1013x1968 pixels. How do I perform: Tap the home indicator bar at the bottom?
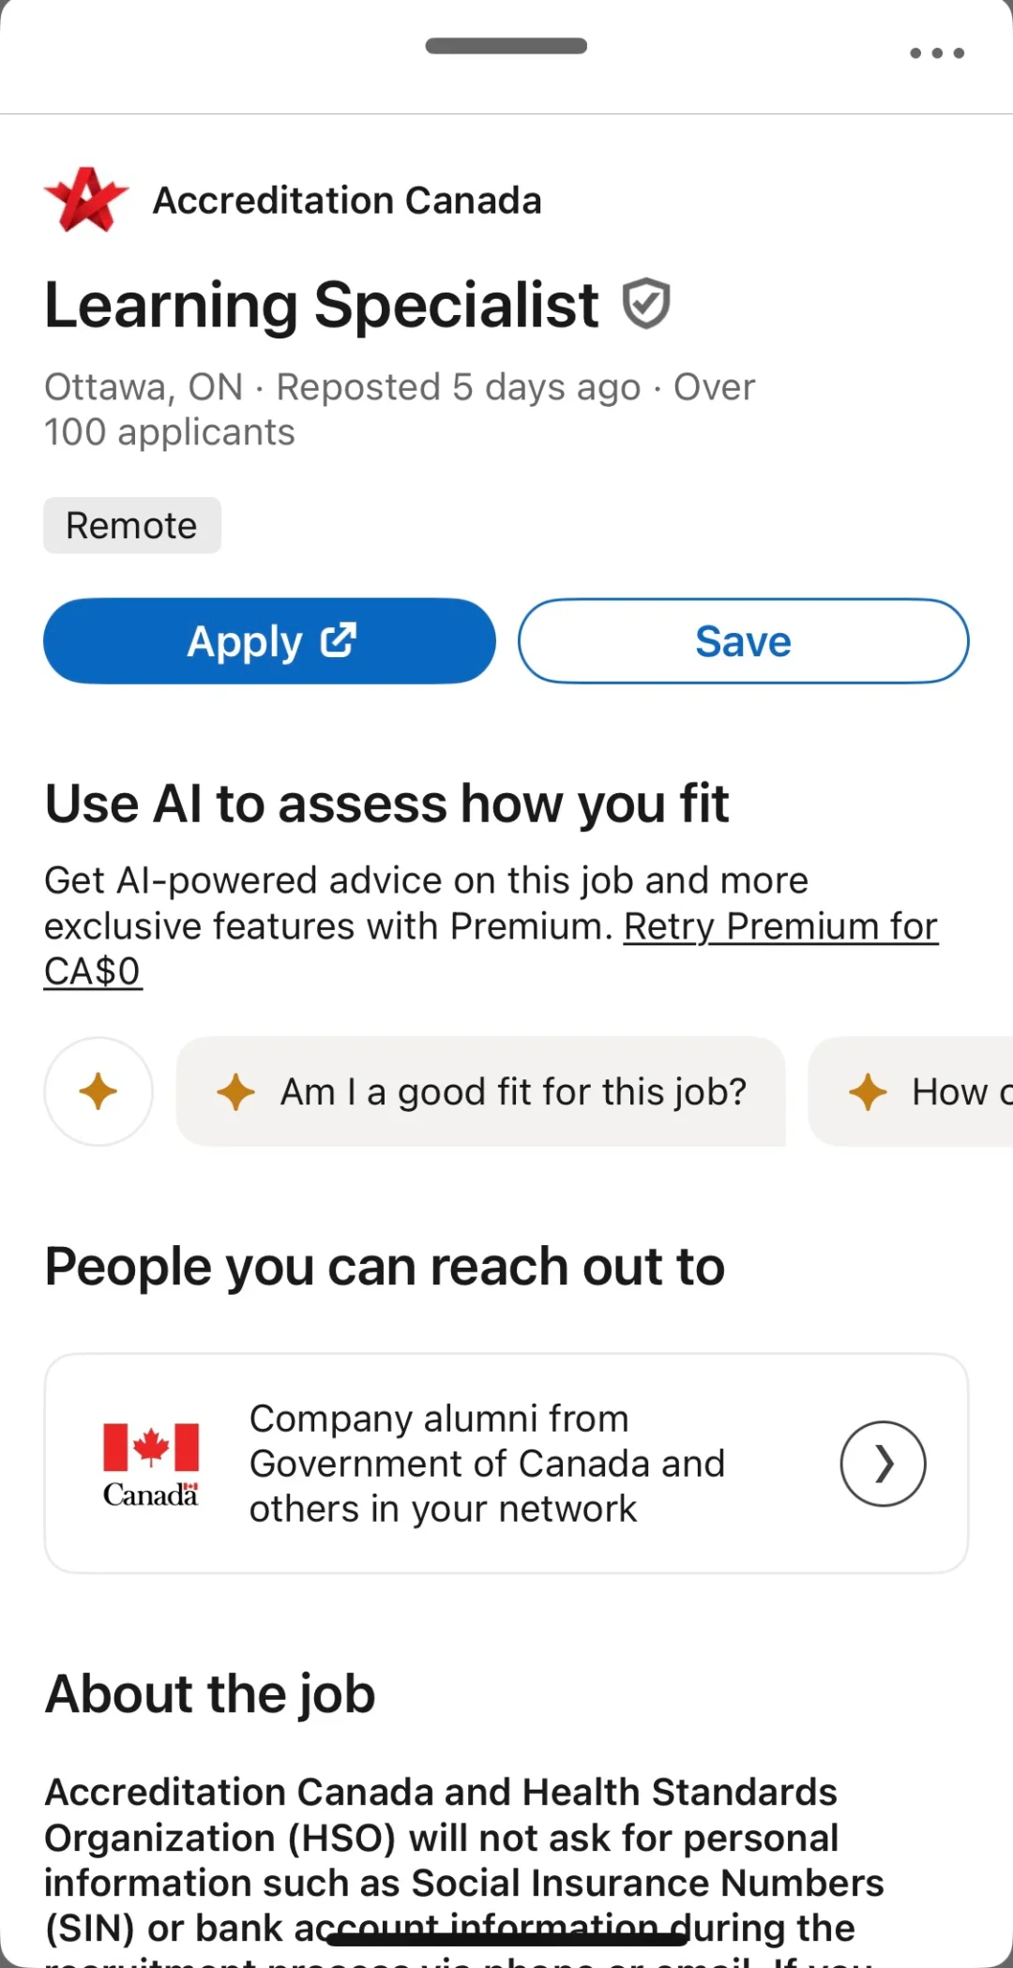click(506, 1939)
